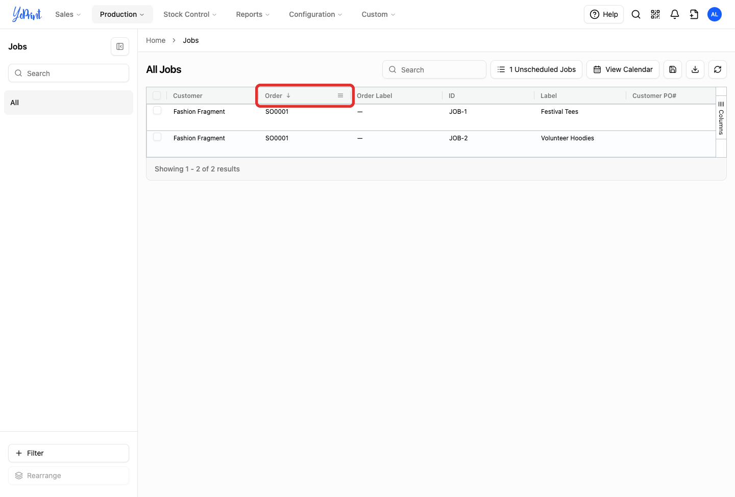Select the All view in sidebar
Image resolution: width=735 pixels, height=497 pixels.
coord(68,103)
